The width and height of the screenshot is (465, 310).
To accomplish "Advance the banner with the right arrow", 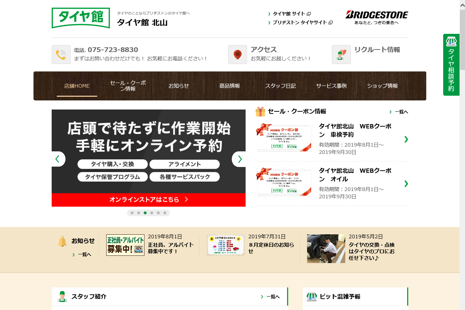I will [239, 159].
